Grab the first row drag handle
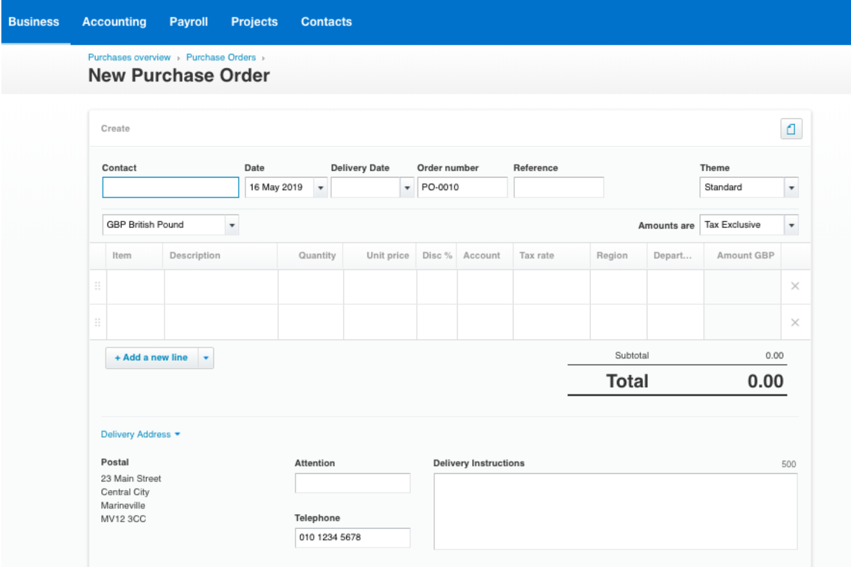This screenshot has height=567, width=851. [x=98, y=286]
